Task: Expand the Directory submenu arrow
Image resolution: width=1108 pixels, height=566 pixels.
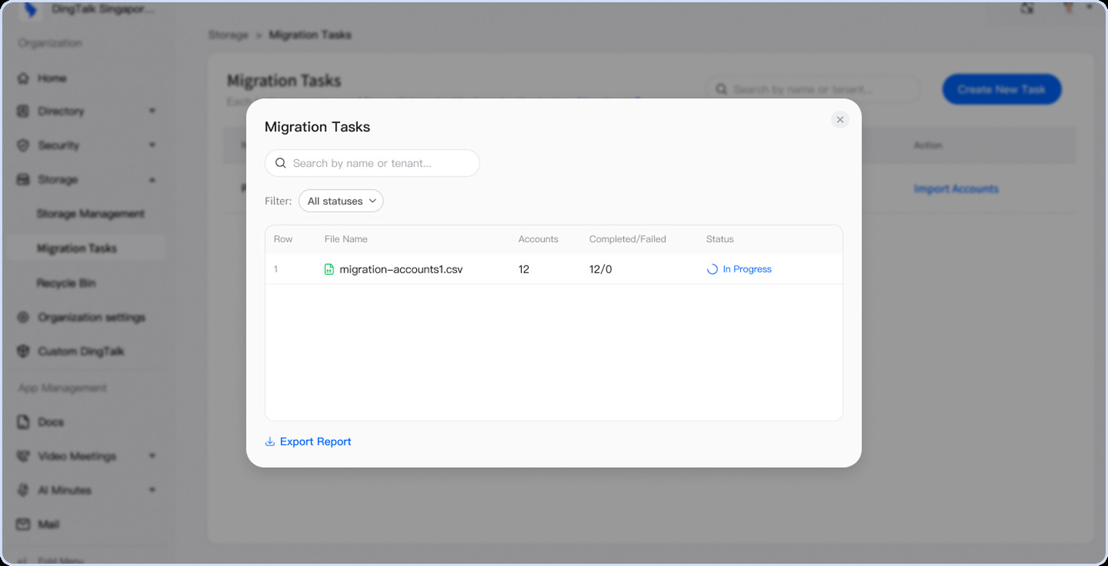Action: coord(152,112)
